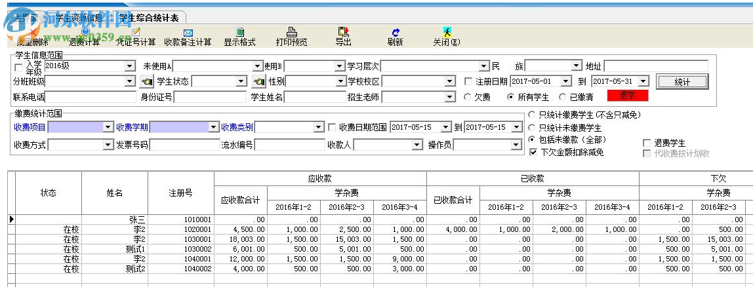Viewport: 753px width, 287px height.
Task: Click the 4,000.00 已收款合计 cell for 1020001
Action: pos(453,229)
